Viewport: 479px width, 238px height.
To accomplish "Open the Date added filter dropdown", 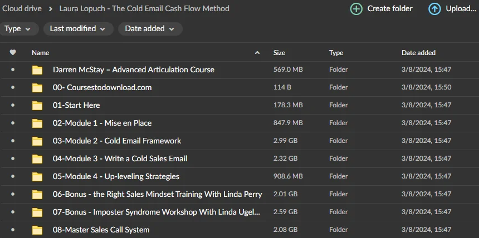I will 150,29.
